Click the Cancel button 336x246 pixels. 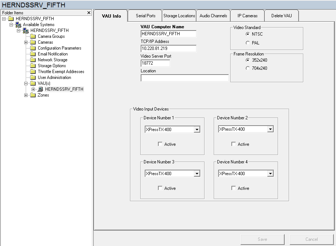(311, 239)
